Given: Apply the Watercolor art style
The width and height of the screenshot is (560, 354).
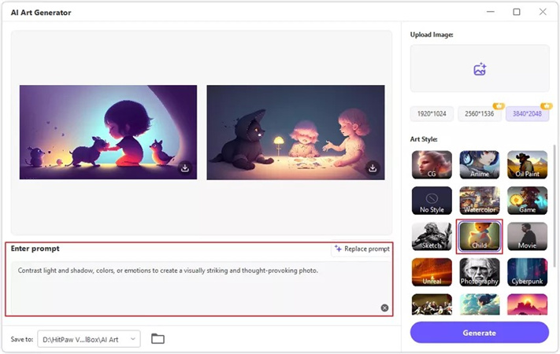Looking at the screenshot, I should click(479, 201).
